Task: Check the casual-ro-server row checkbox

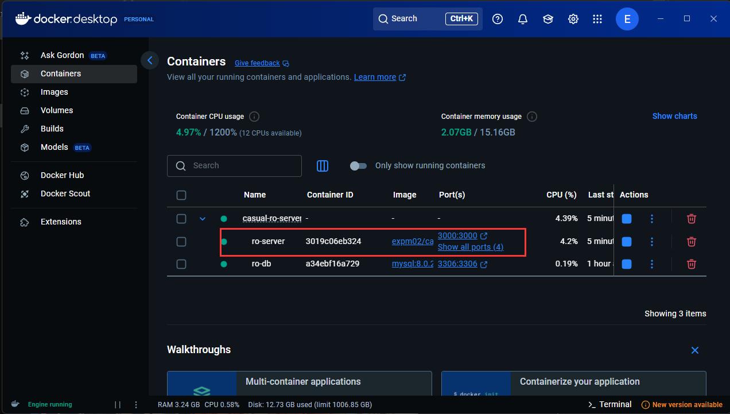Action: [181, 219]
